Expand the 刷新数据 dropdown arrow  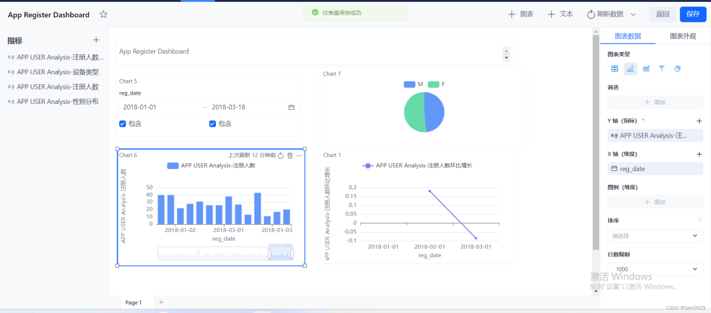(633, 14)
